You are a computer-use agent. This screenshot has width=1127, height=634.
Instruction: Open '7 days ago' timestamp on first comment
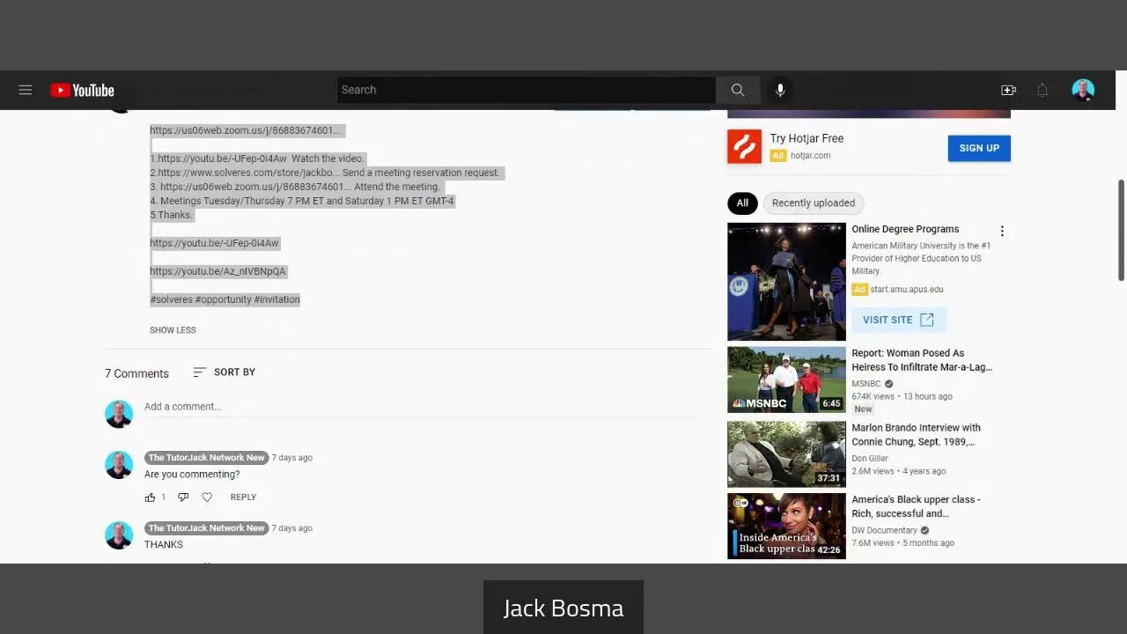(291, 458)
